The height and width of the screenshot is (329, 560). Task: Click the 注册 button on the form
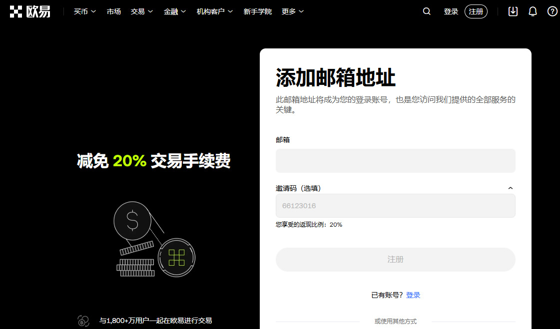tap(395, 260)
